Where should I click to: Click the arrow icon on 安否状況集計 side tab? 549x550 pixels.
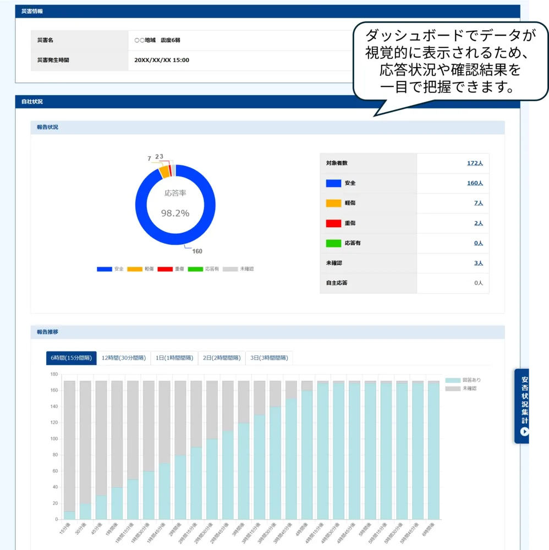click(x=524, y=431)
